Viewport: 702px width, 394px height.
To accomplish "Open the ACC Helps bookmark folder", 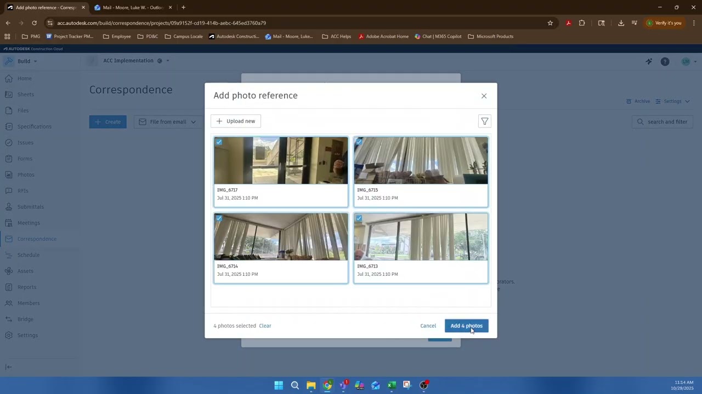I will click(336, 37).
